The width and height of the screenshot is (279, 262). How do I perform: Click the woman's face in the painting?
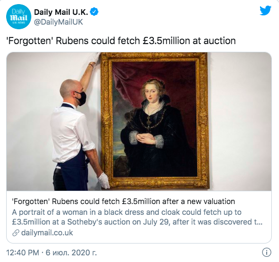coord(151,92)
